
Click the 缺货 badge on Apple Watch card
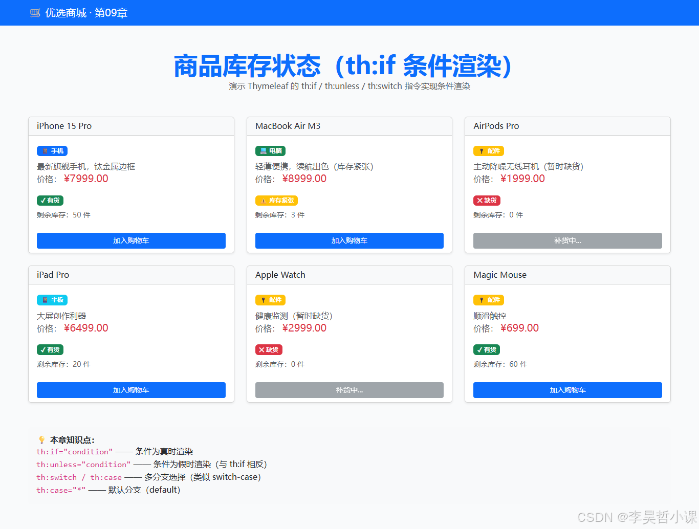[x=269, y=350]
